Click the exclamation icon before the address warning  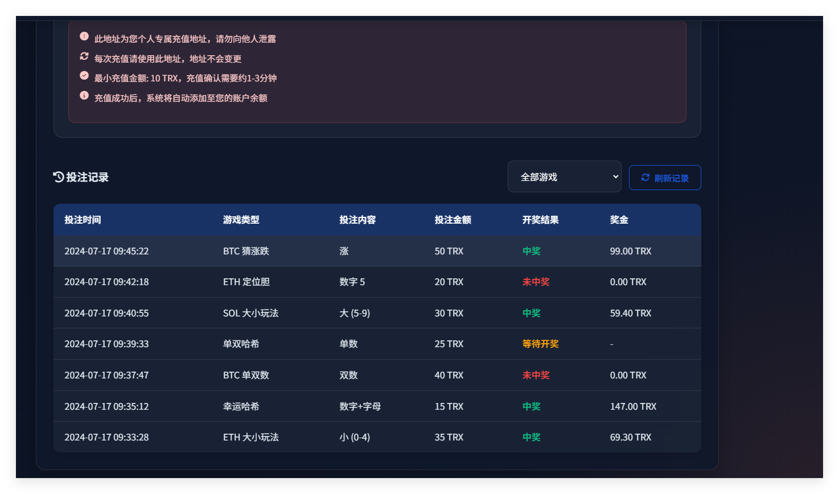84,36
